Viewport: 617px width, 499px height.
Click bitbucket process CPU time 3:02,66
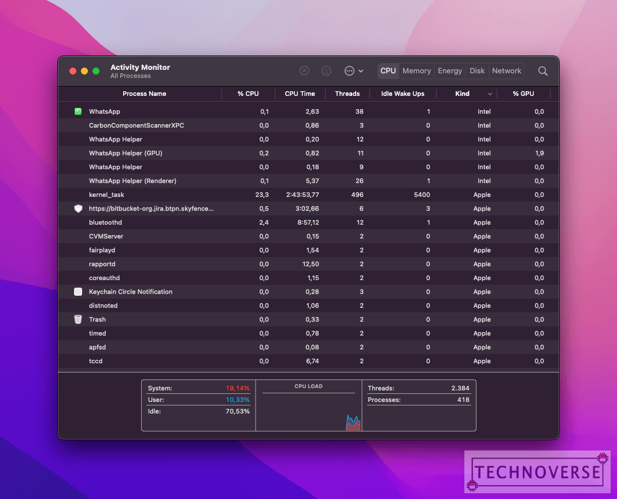tap(307, 208)
